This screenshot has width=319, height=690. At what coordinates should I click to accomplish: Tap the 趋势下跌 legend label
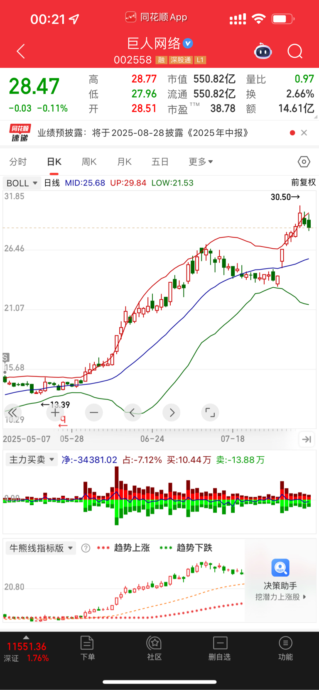194,548
